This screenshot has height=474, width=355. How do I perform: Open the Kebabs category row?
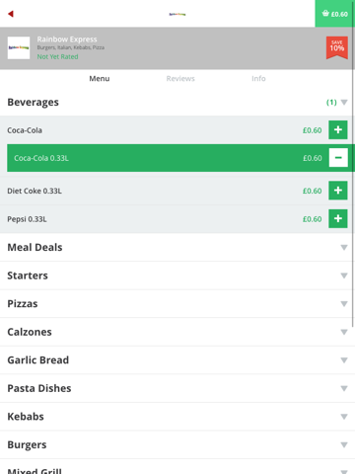tap(177, 417)
